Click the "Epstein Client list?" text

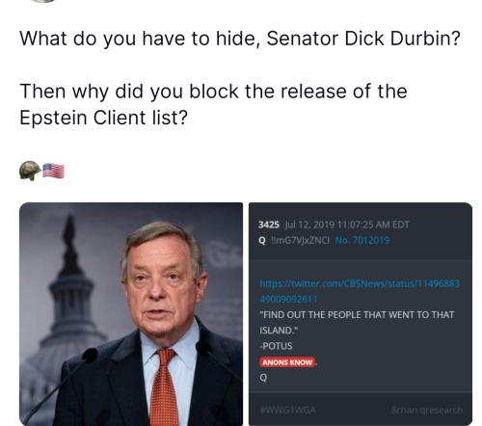[x=103, y=118]
